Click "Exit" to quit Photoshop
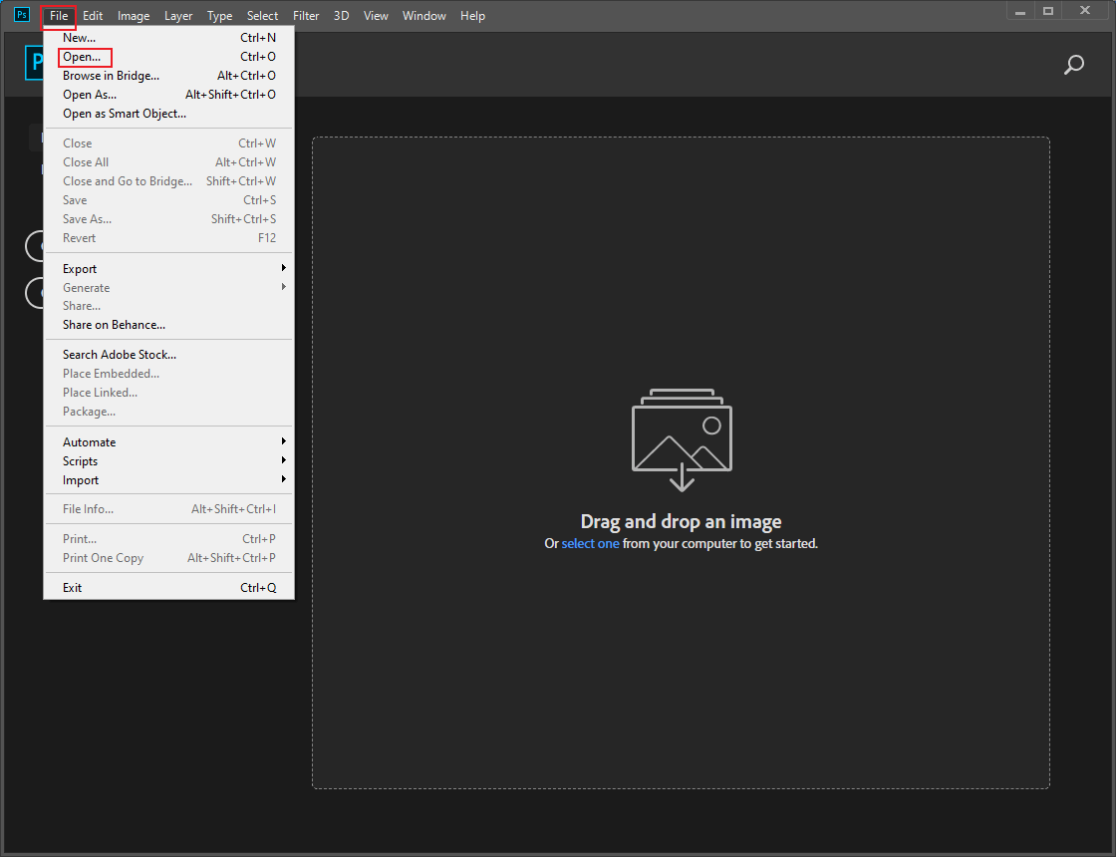The height and width of the screenshot is (857, 1116). 73,586
